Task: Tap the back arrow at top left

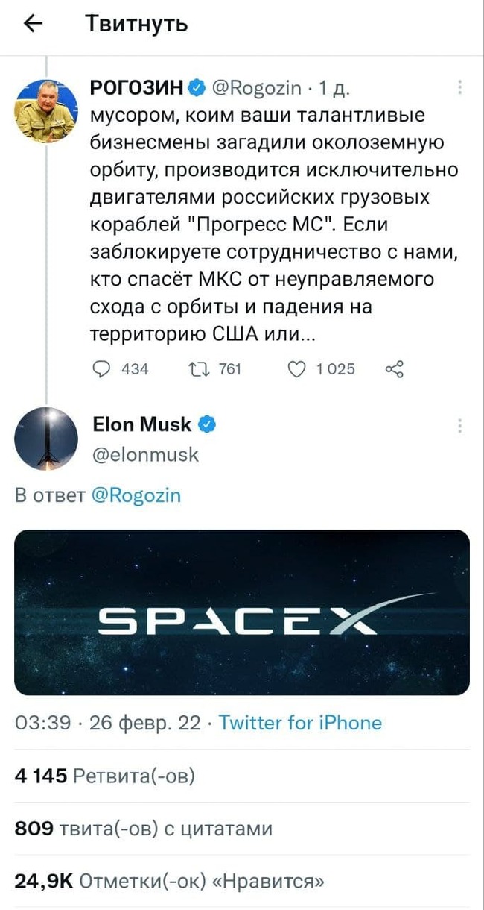Action: coord(32,23)
